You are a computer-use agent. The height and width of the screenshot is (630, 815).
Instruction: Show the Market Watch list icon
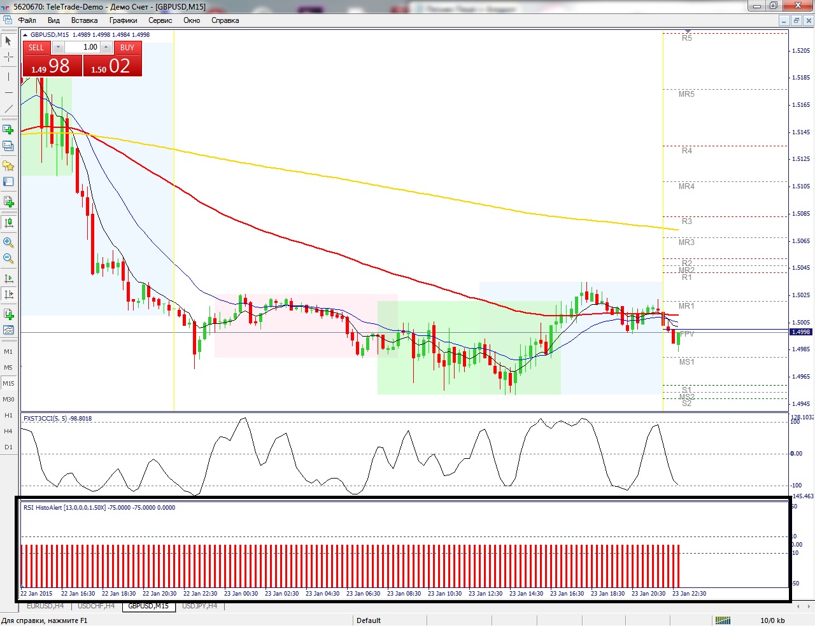[8, 182]
